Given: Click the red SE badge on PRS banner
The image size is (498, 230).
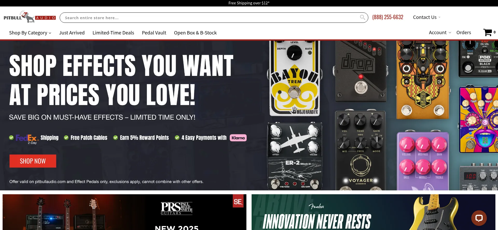Looking at the screenshot, I should (x=238, y=201).
